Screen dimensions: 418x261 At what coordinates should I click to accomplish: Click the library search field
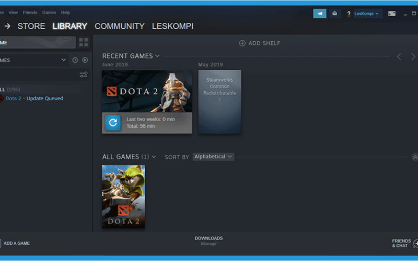coord(39,75)
